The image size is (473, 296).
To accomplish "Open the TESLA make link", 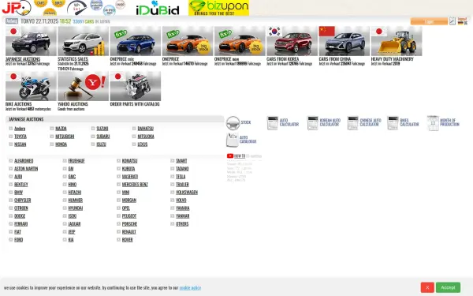I will click(x=181, y=176).
